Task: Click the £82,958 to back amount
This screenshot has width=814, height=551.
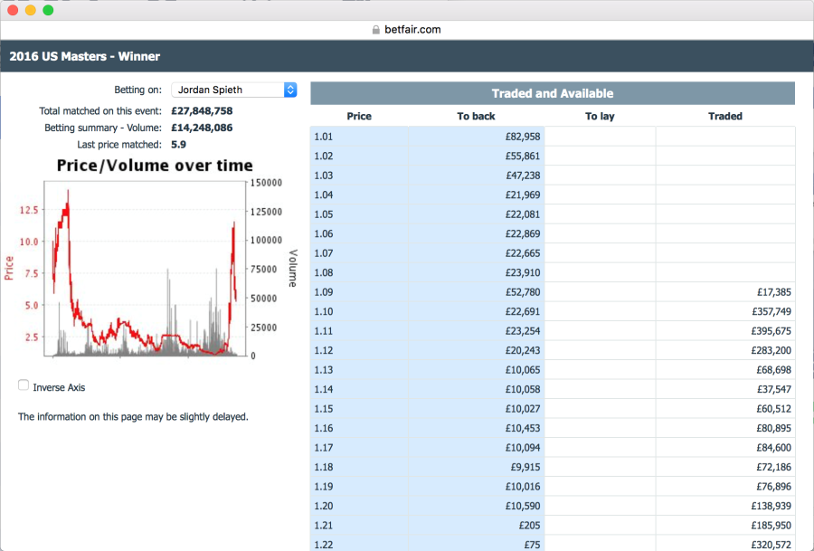Action: (523, 137)
